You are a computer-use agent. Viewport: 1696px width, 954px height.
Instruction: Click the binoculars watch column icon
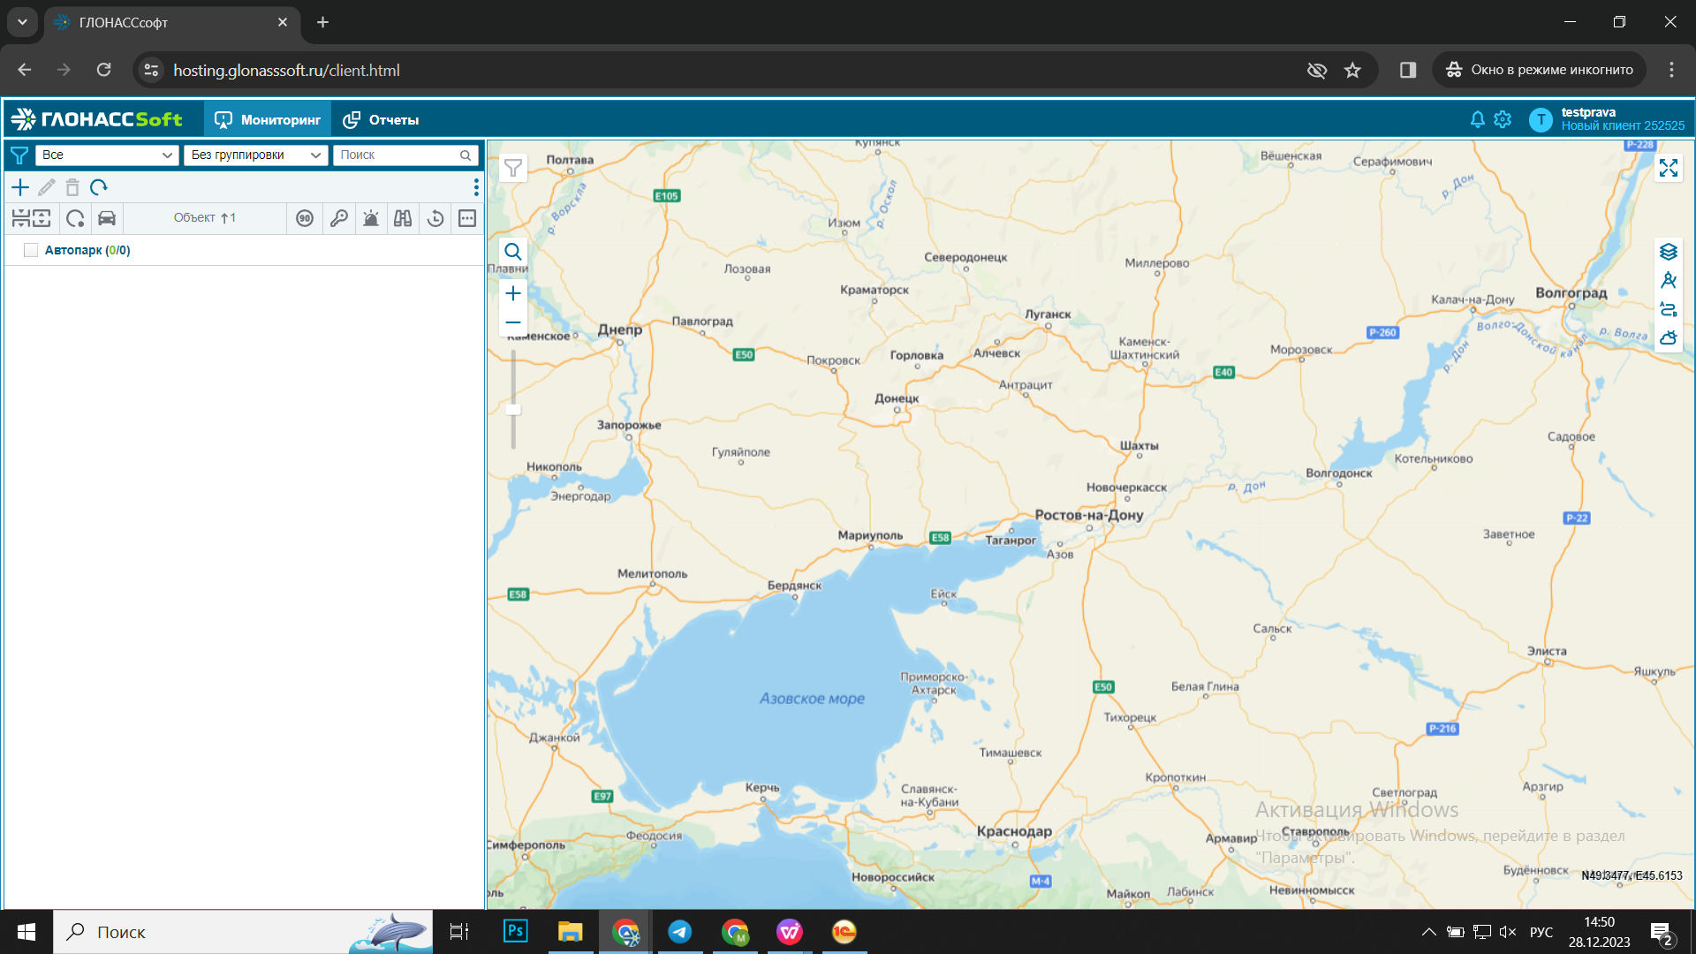coord(403,218)
